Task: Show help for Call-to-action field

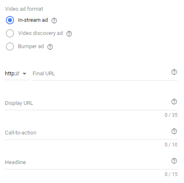Action: 174,131
